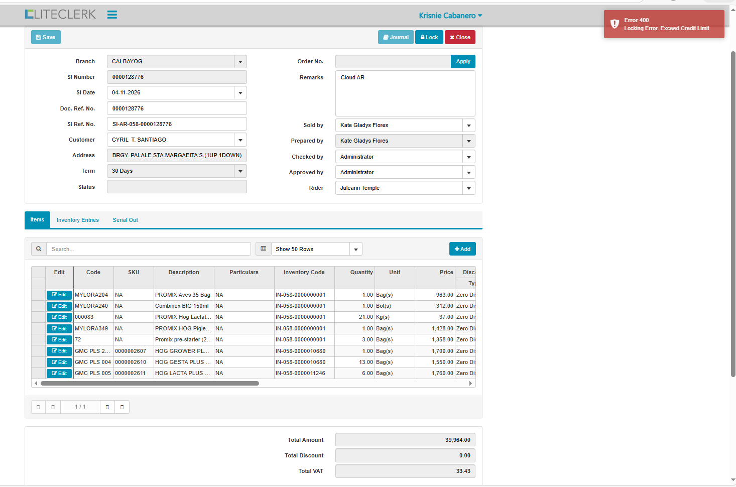Edit the PROMIX Aves 35 Bag row
Viewport: 736px width, 487px height.
coord(59,295)
